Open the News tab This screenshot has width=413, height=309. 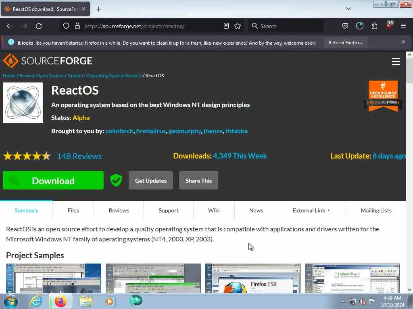click(256, 210)
